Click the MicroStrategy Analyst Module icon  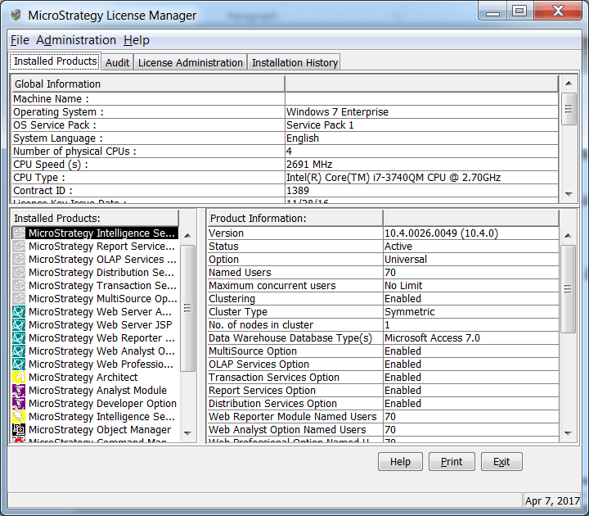19,391
